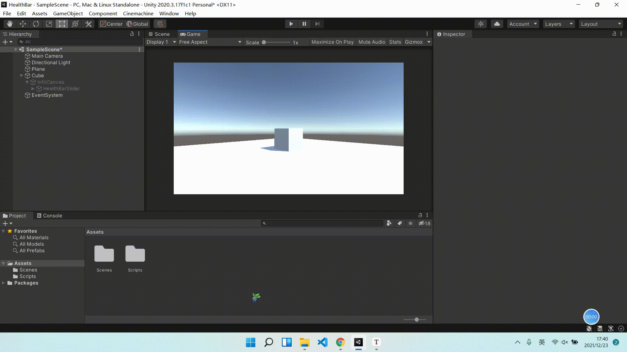Select Directional Light in Hierarchy
627x352 pixels.
(51, 63)
